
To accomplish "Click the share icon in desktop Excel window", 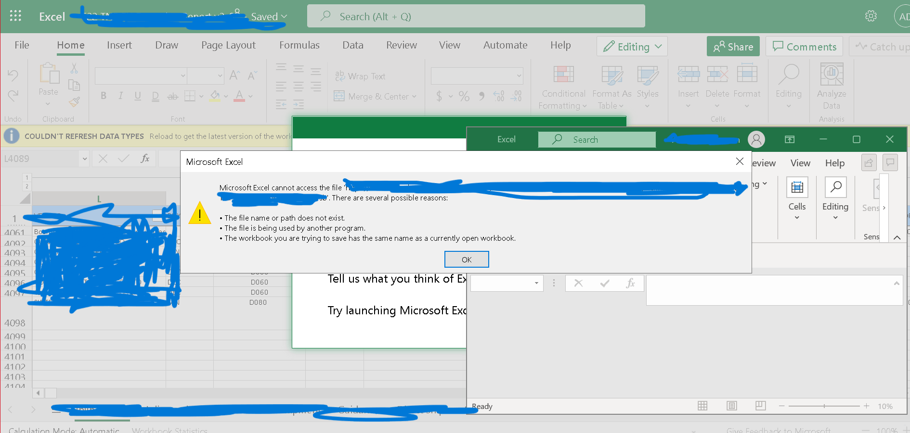I will pyautogui.click(x=869, y=163).
